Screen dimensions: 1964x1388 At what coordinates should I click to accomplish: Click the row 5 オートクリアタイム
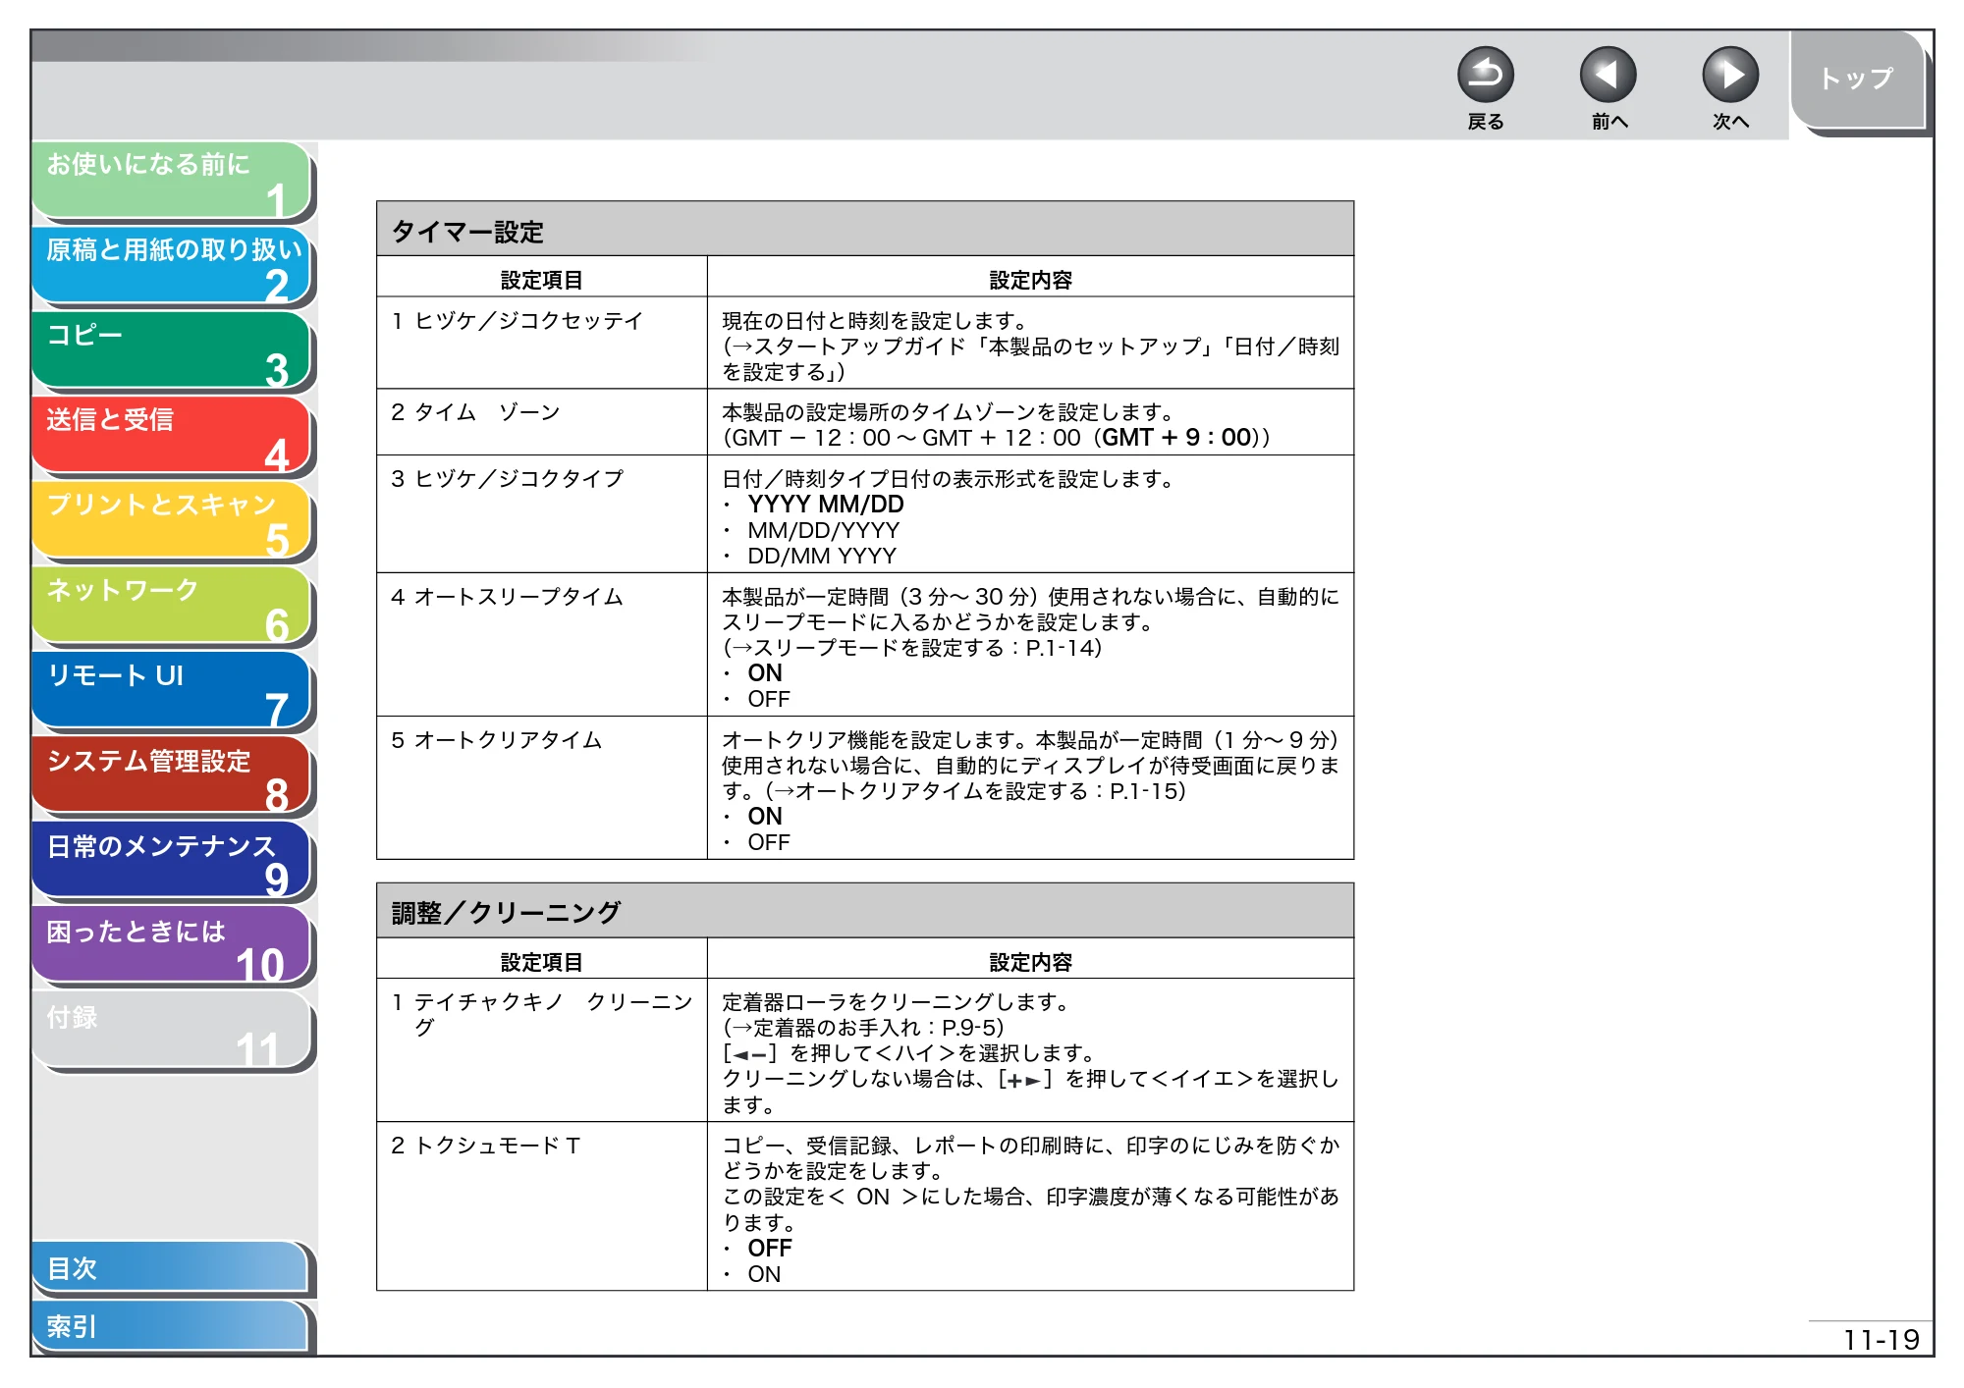tap(865, 788)
